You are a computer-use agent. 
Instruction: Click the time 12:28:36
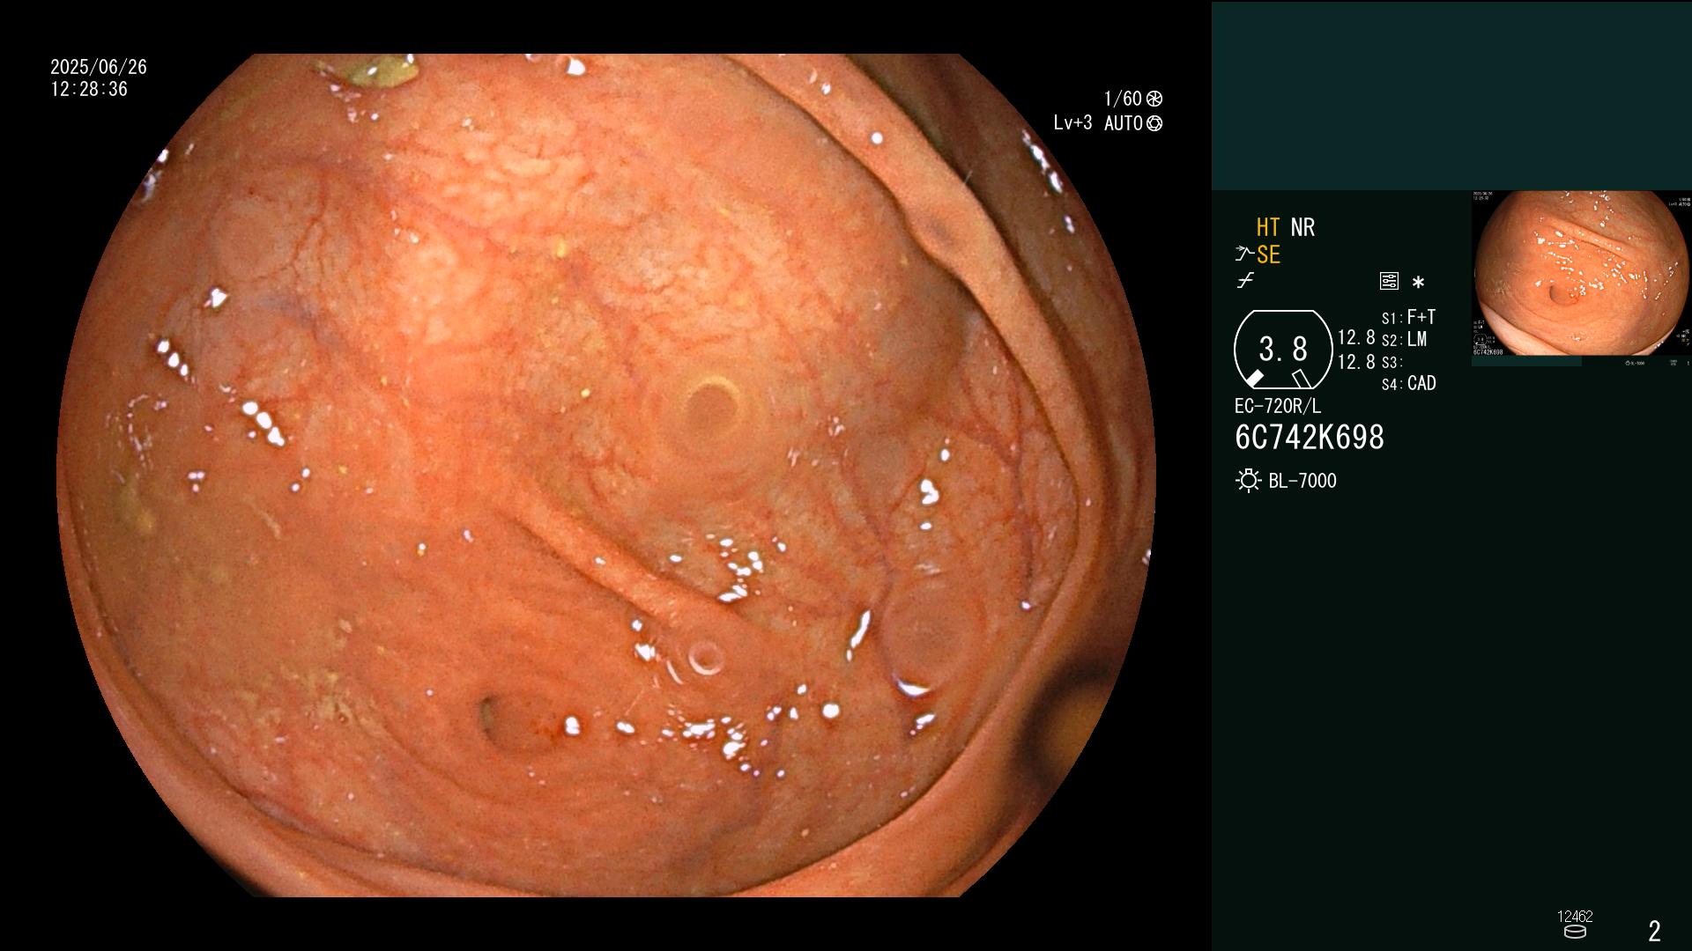pos(89,90)
